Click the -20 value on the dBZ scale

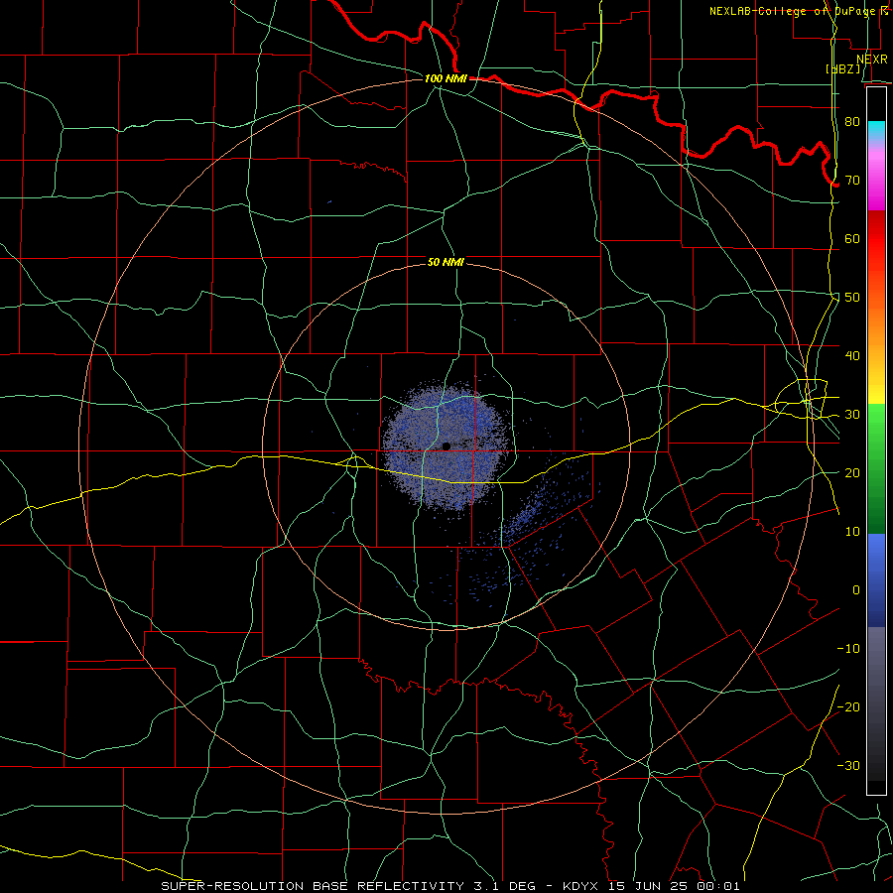click(848, 707)
